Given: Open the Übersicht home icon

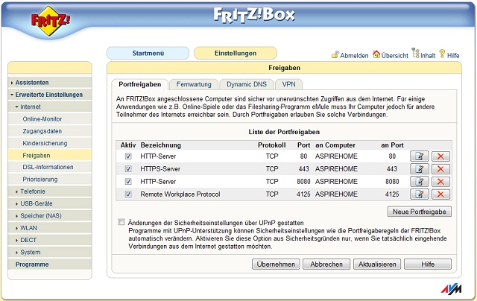Looking at the screenshot, I should tap(377, 54).
